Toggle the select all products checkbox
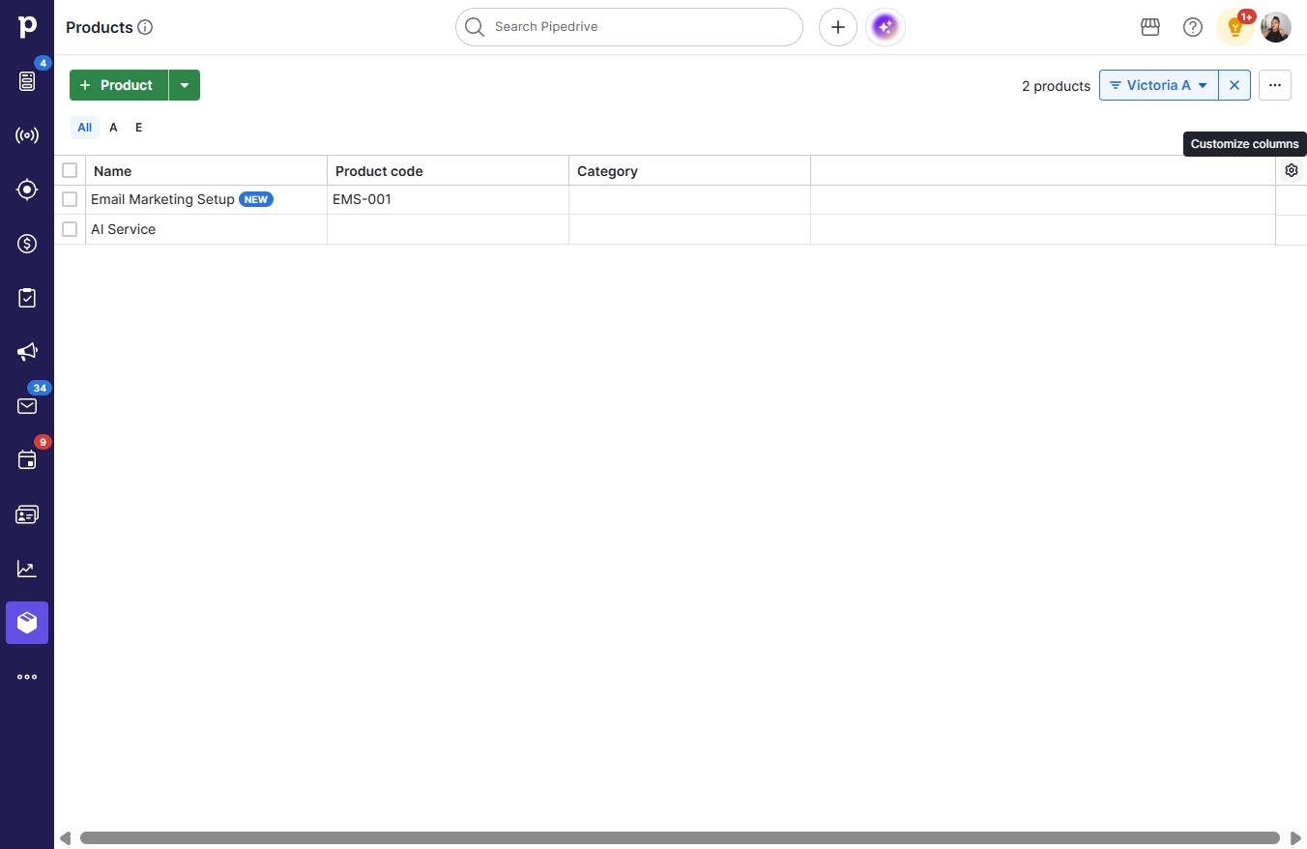The height and width of the screenshot is (849, 1307). click(70, 170)
